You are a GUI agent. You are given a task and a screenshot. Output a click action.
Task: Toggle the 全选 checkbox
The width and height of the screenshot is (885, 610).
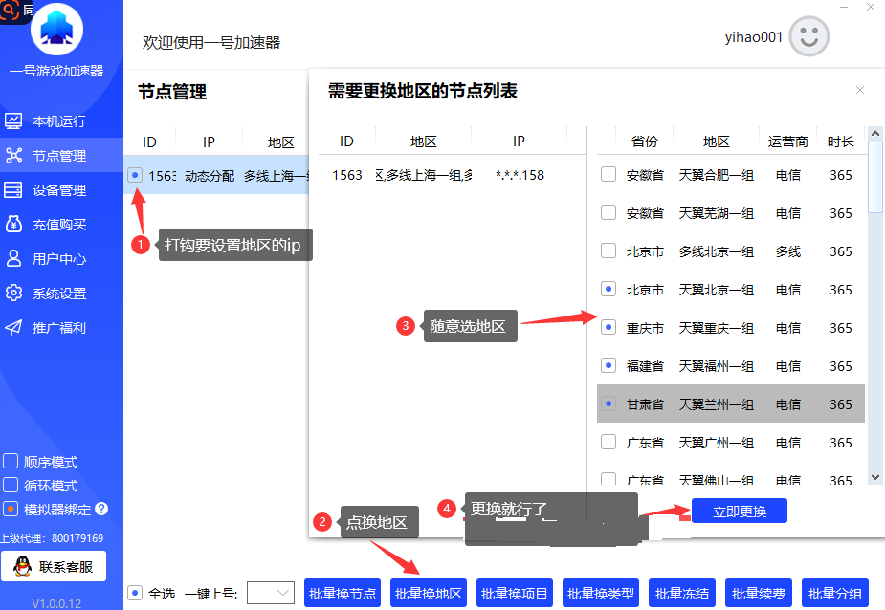pyautogui.click(x=135, y=593)
